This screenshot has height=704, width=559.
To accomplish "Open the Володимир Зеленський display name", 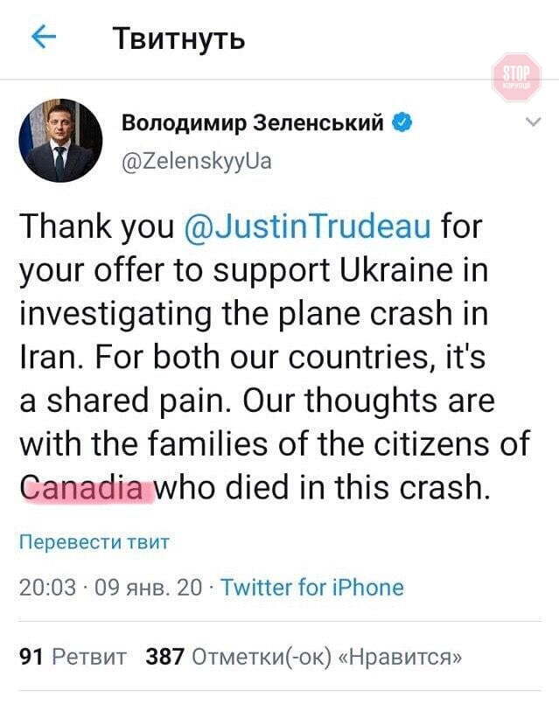I will pyautogui.click(x=254, y=124).
